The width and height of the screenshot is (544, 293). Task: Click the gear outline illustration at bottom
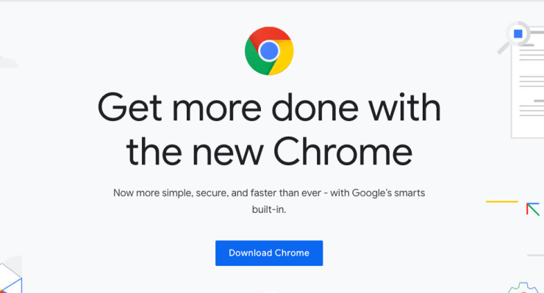[524, 288]
